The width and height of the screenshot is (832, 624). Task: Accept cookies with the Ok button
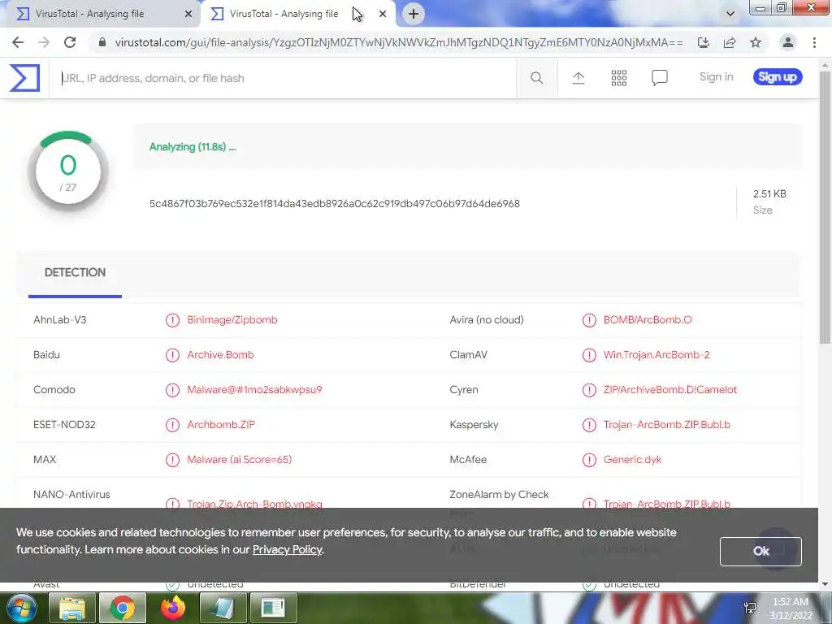pos(760,552)
